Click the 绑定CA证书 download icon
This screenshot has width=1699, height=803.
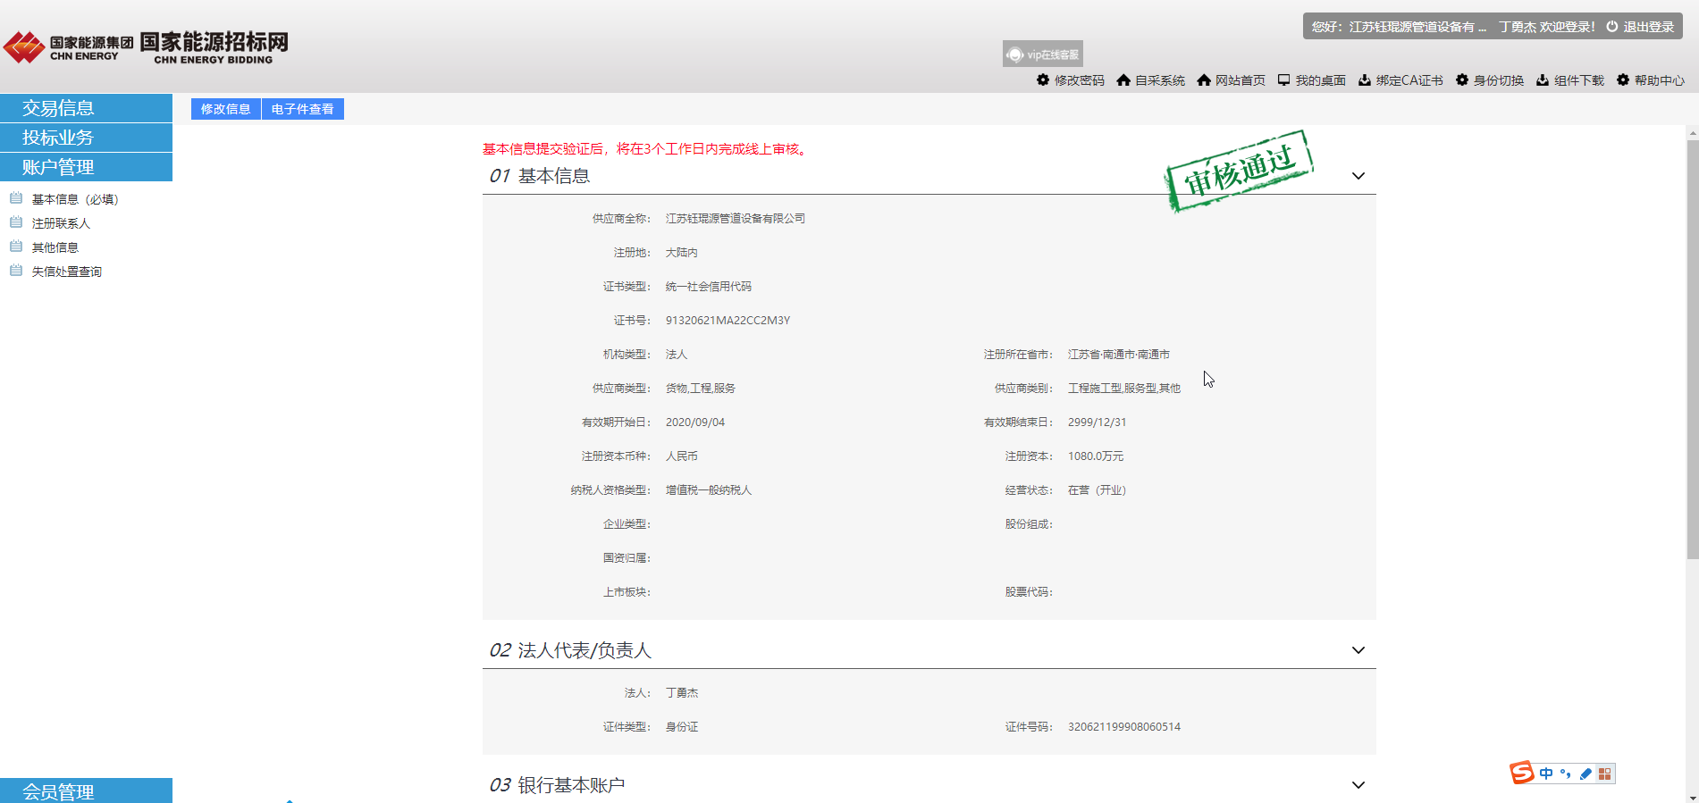1364,80
